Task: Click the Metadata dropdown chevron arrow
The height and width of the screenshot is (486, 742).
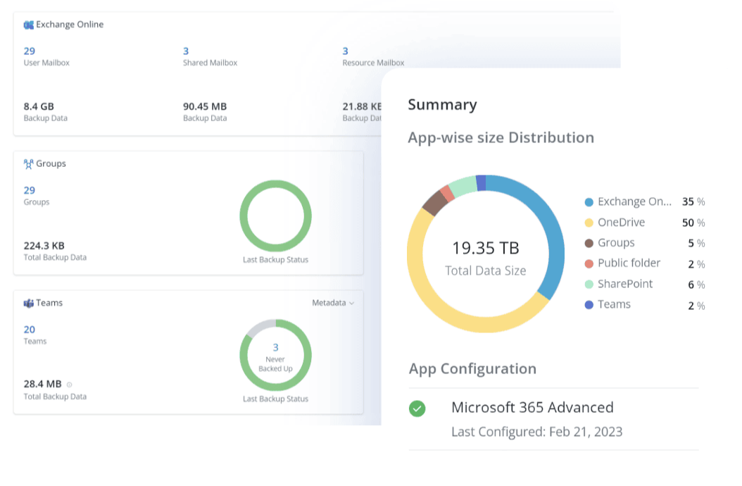Action: pos(351,303)
